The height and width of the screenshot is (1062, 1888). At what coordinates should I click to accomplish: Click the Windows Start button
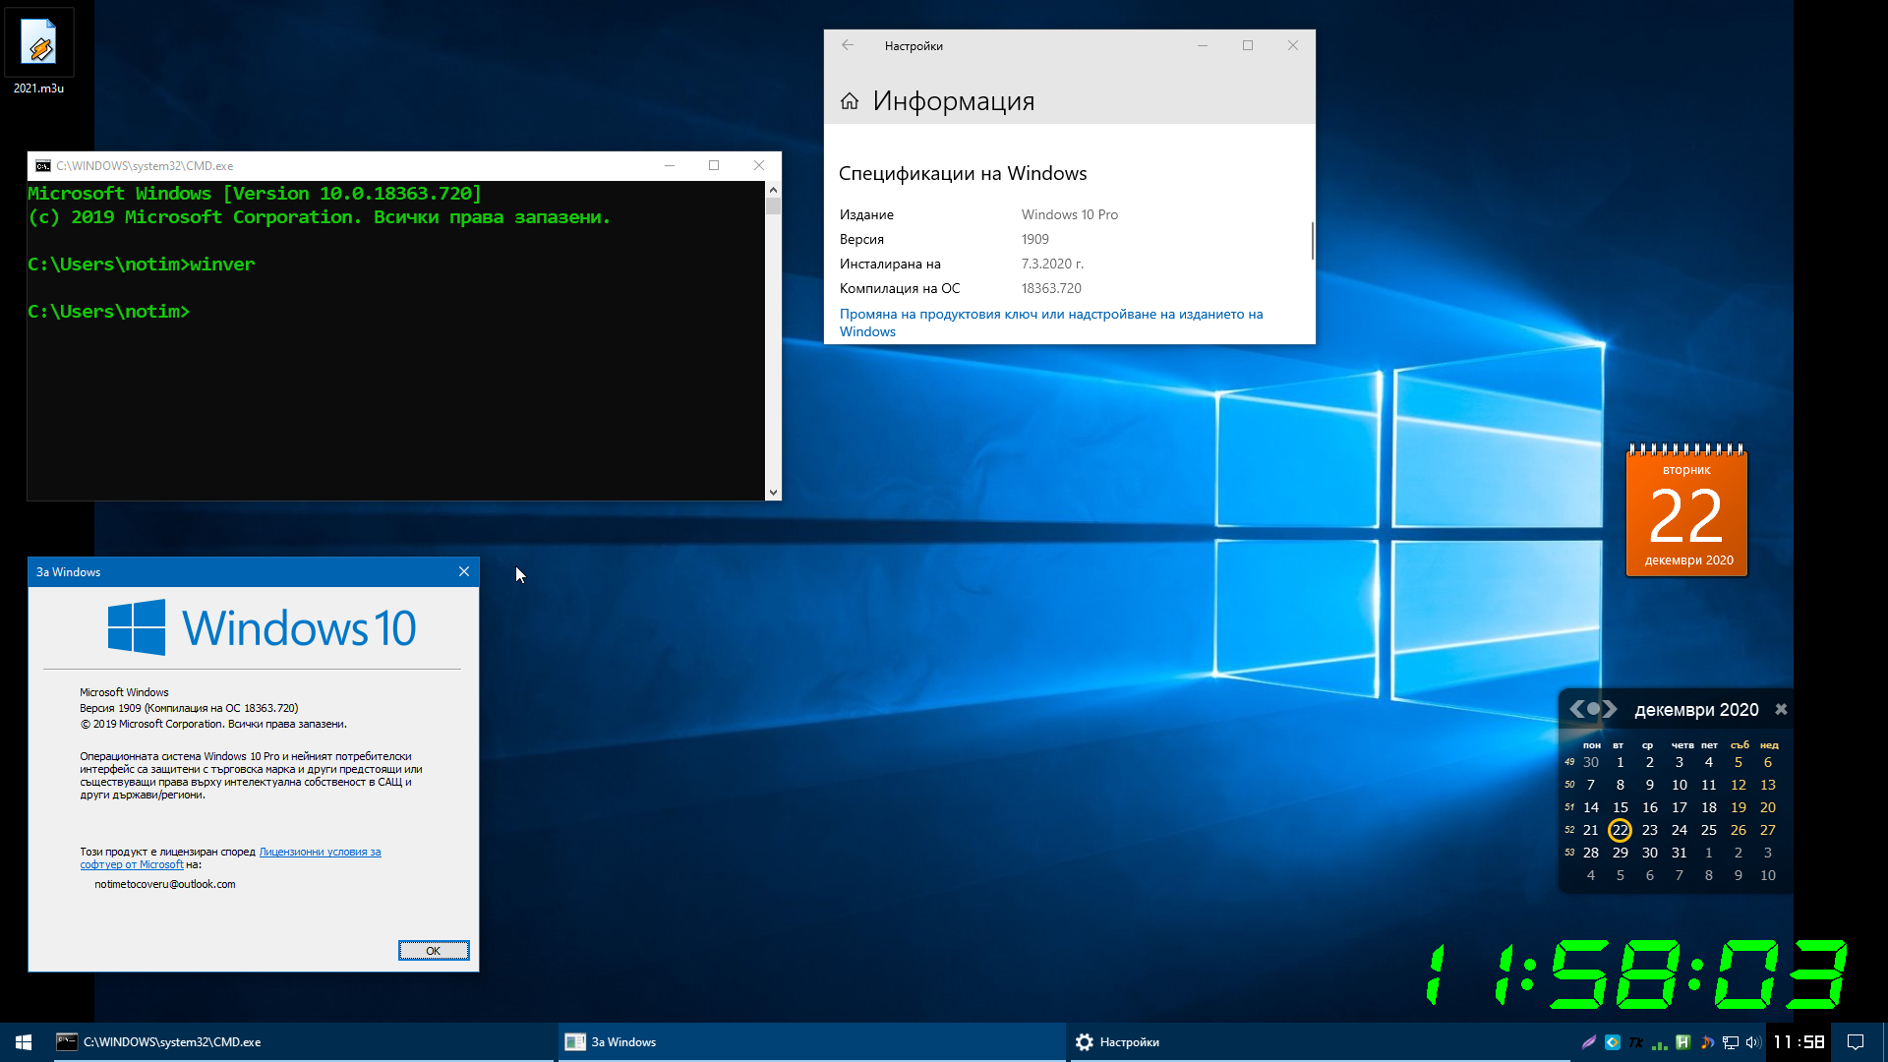coord(24,1042)
